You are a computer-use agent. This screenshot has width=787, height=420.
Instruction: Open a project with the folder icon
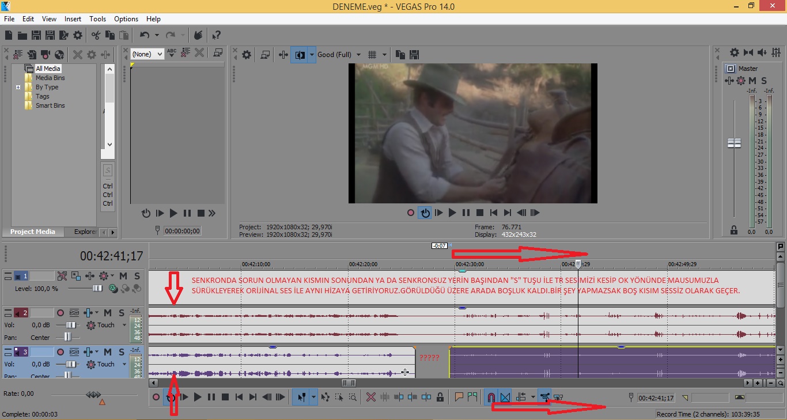pyautogui.click(x=22, y=35)
